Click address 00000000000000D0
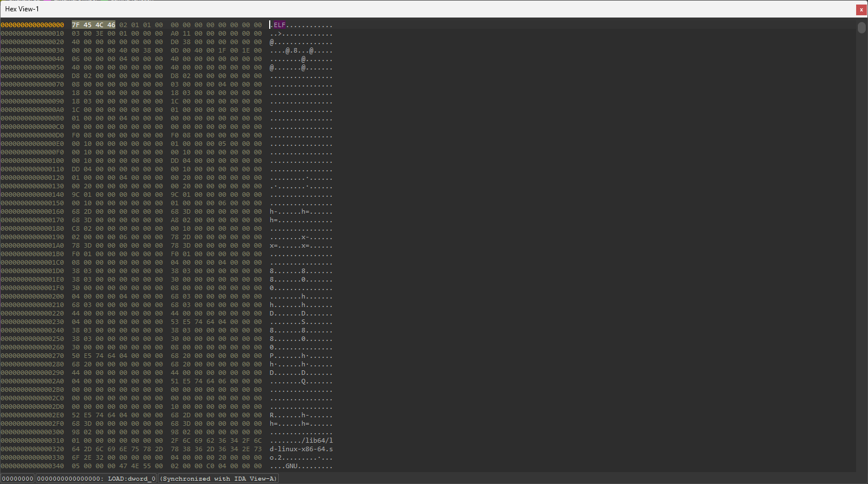This screenshot has width=868, height=484. tap(32, 135)
